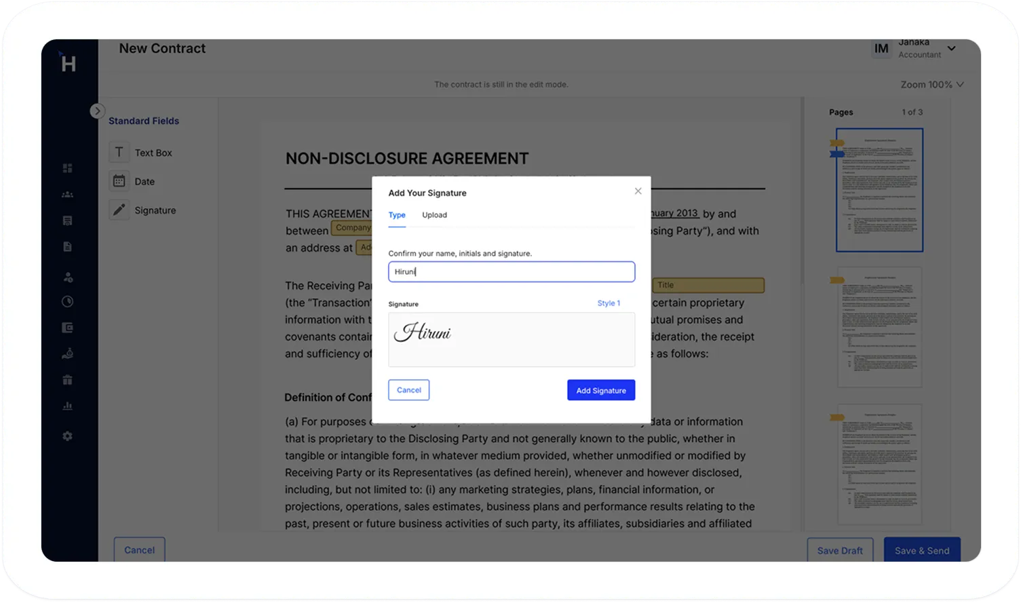Open the wallet icon in sidebar
Viewport: 1021px width, 603px height.
(67, 328)
